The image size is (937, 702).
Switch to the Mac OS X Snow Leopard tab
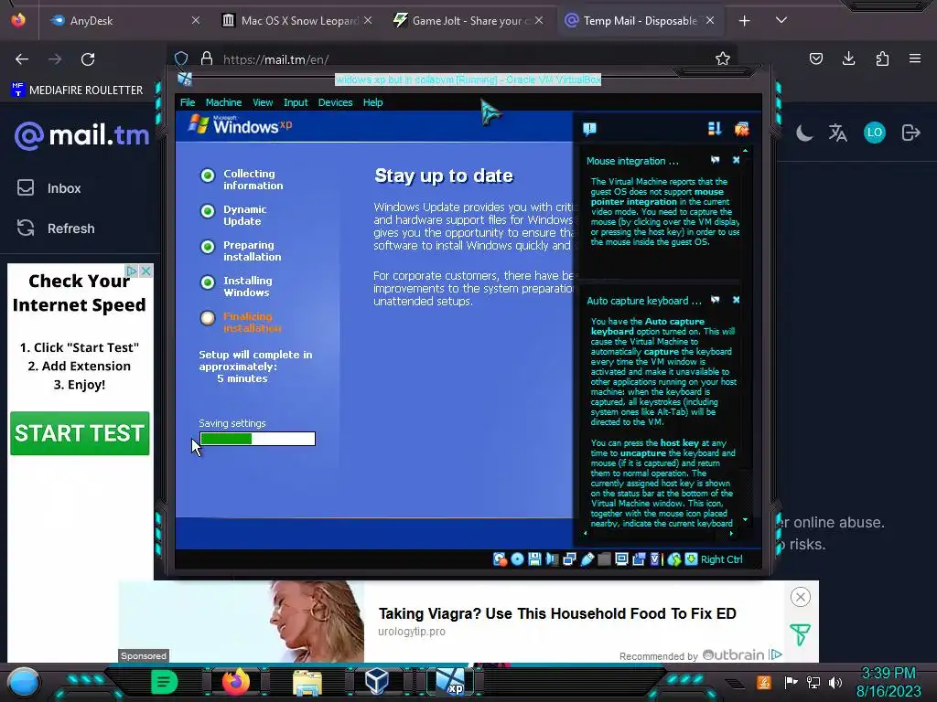[299, 20]
